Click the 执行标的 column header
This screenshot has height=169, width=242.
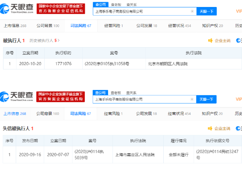click(x=63, y=53)
